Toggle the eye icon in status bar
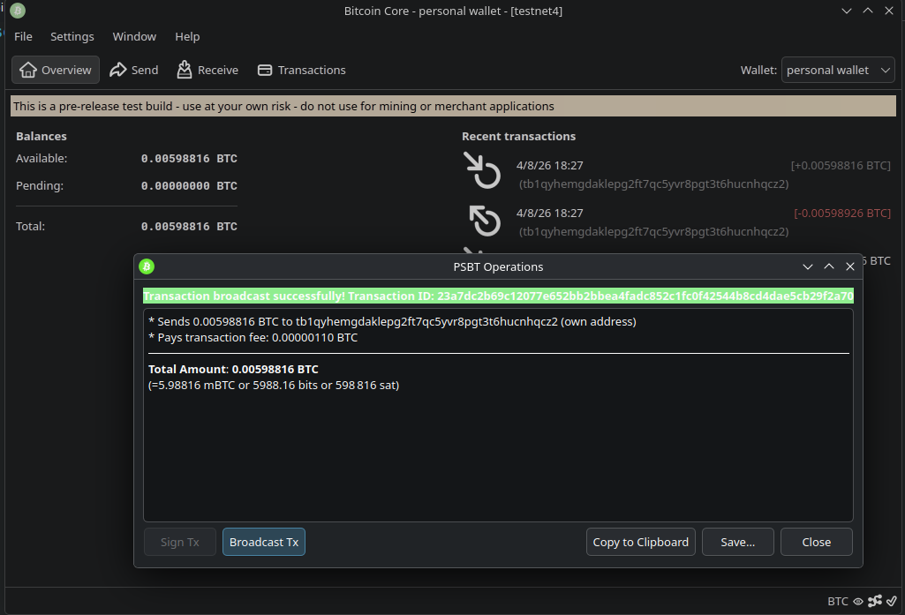The image size is (905, 615). 858,601
